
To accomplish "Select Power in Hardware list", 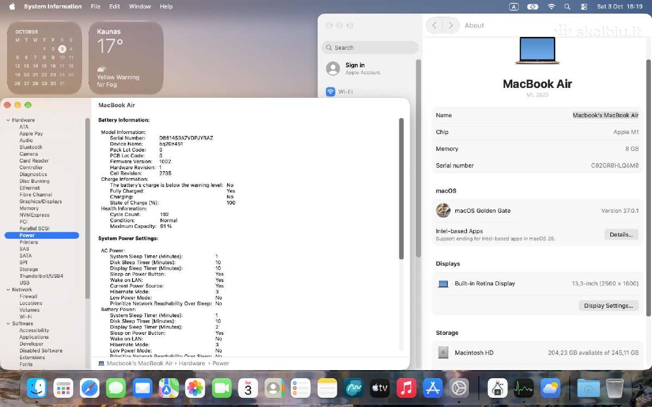I will (x=42, y=236).
